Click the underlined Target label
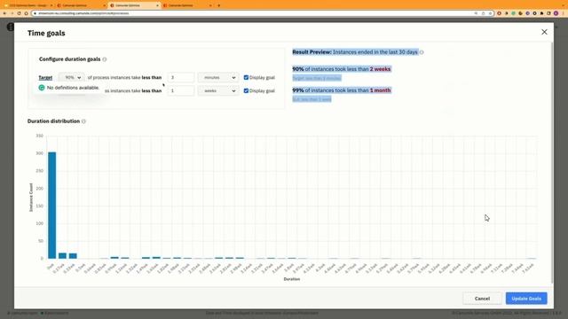568x319 pixels. pos(45,77)
